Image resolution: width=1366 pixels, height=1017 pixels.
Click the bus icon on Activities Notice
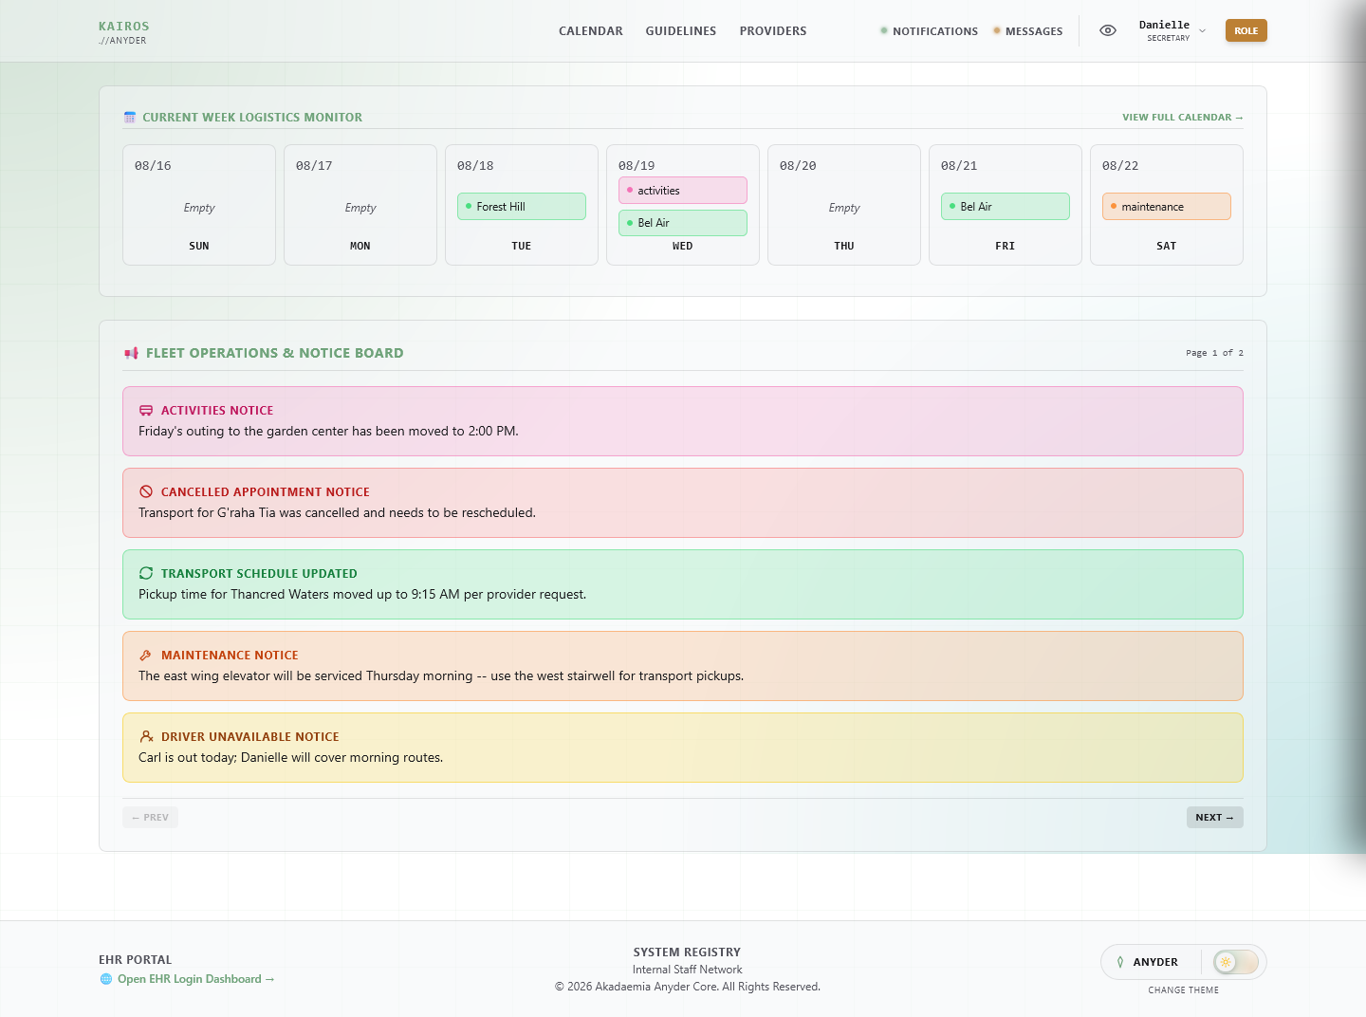pyautogui.click(x=146, y=411)
